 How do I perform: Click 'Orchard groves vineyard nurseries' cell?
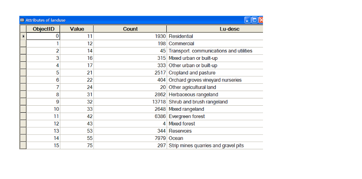[x=215, y=80]
